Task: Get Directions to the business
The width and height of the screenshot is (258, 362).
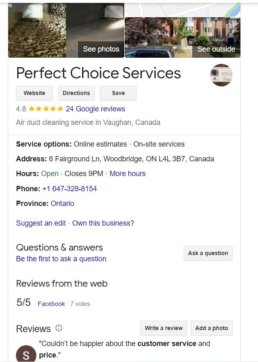Action: tap(76, 93)
